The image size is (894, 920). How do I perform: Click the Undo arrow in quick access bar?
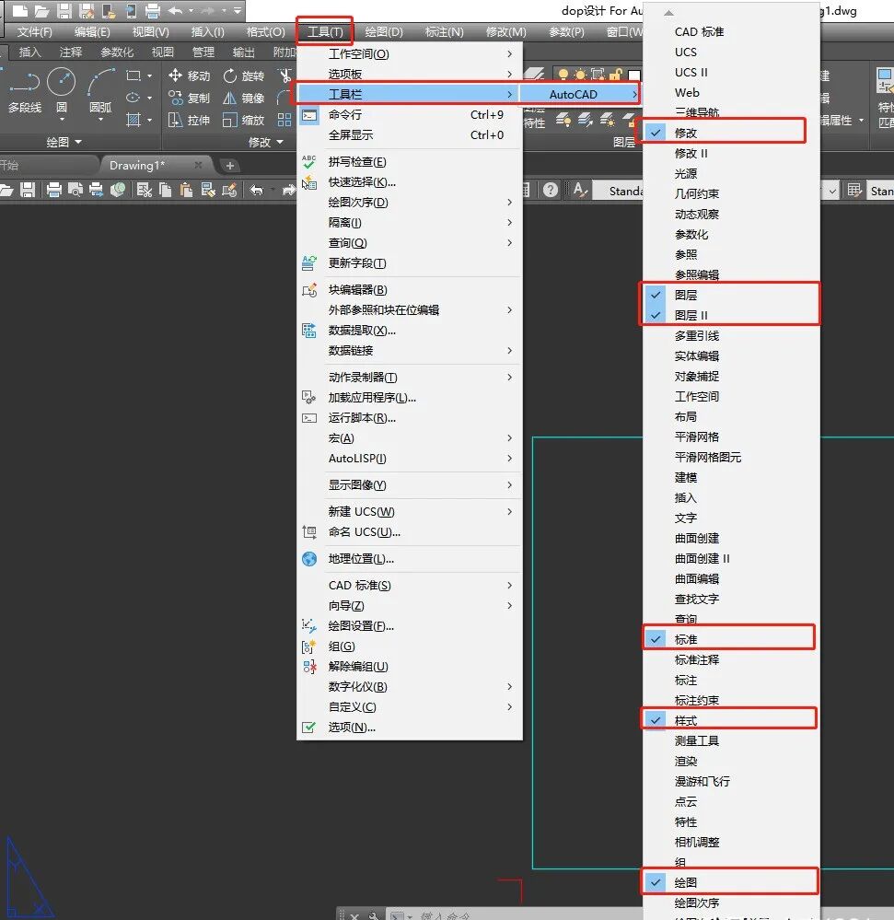click(175, 10)
